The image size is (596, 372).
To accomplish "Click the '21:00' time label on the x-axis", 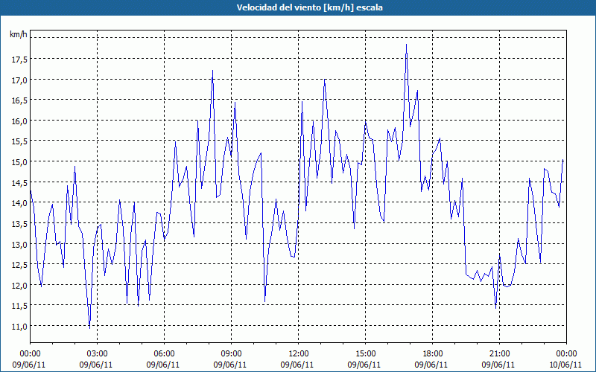I will click(x=499, y=353).
